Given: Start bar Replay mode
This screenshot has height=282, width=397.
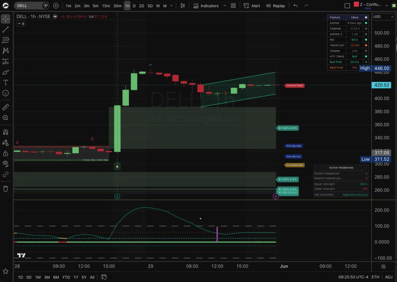Looking at the screenshot, I should click(x=276, y=5).
